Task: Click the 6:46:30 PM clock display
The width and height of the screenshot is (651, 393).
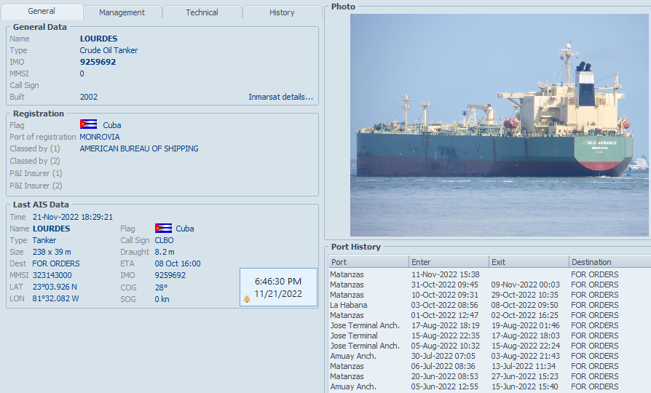Action: pyautogui.click(x=278, y=282)
